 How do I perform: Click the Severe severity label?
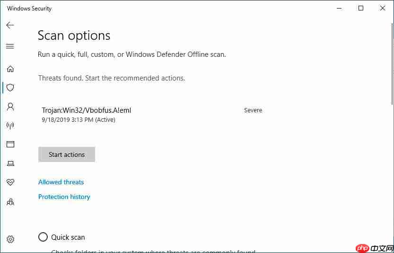[253, 110]
